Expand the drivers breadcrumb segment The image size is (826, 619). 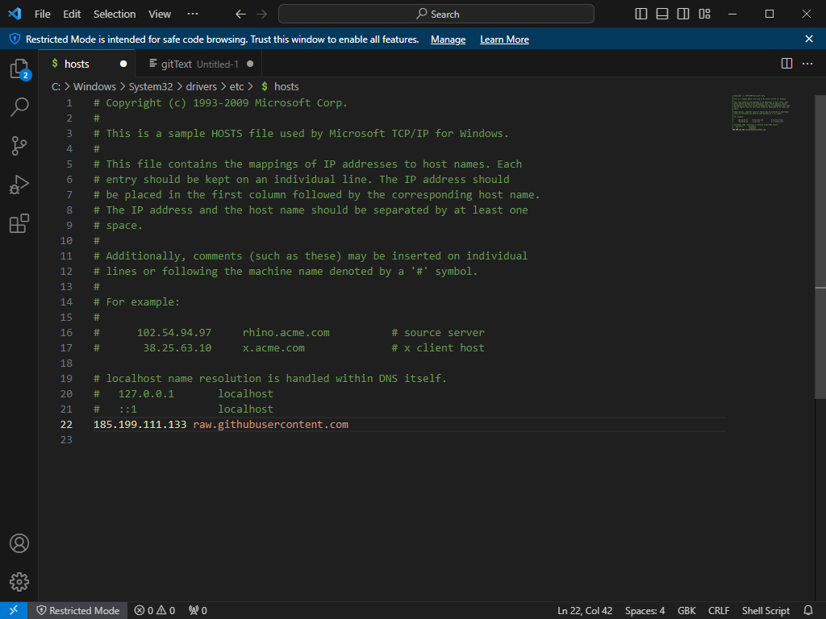(x=201, y=86)
